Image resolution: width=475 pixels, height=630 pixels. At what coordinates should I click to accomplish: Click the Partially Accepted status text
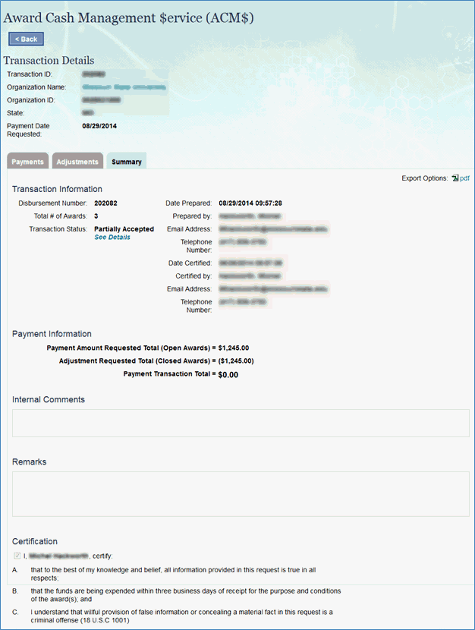coord(124,228)
